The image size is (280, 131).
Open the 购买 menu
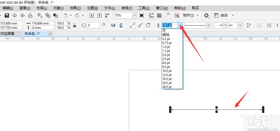[x=195, y=8]
